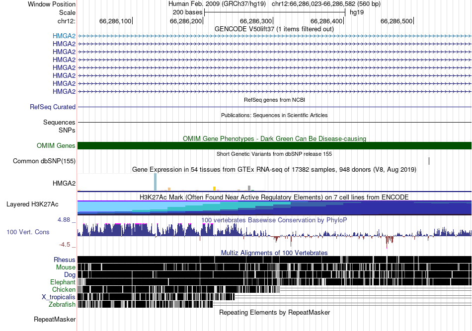
Task: Click the dbSNP variant tick mark
Action: [429, 161]
